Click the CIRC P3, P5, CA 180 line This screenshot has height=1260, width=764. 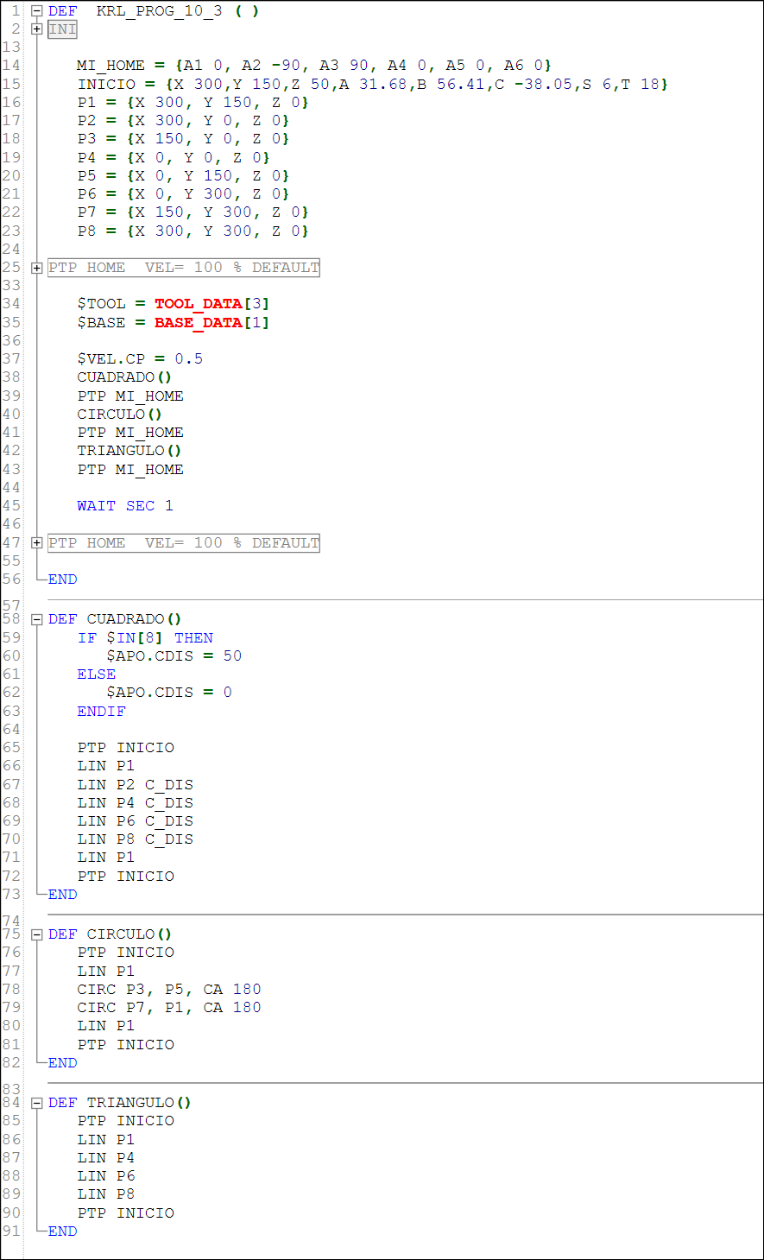(x=169, y=990)
